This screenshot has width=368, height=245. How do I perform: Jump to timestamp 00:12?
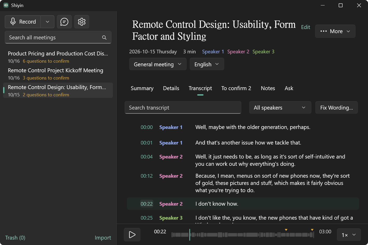(147, 176)
